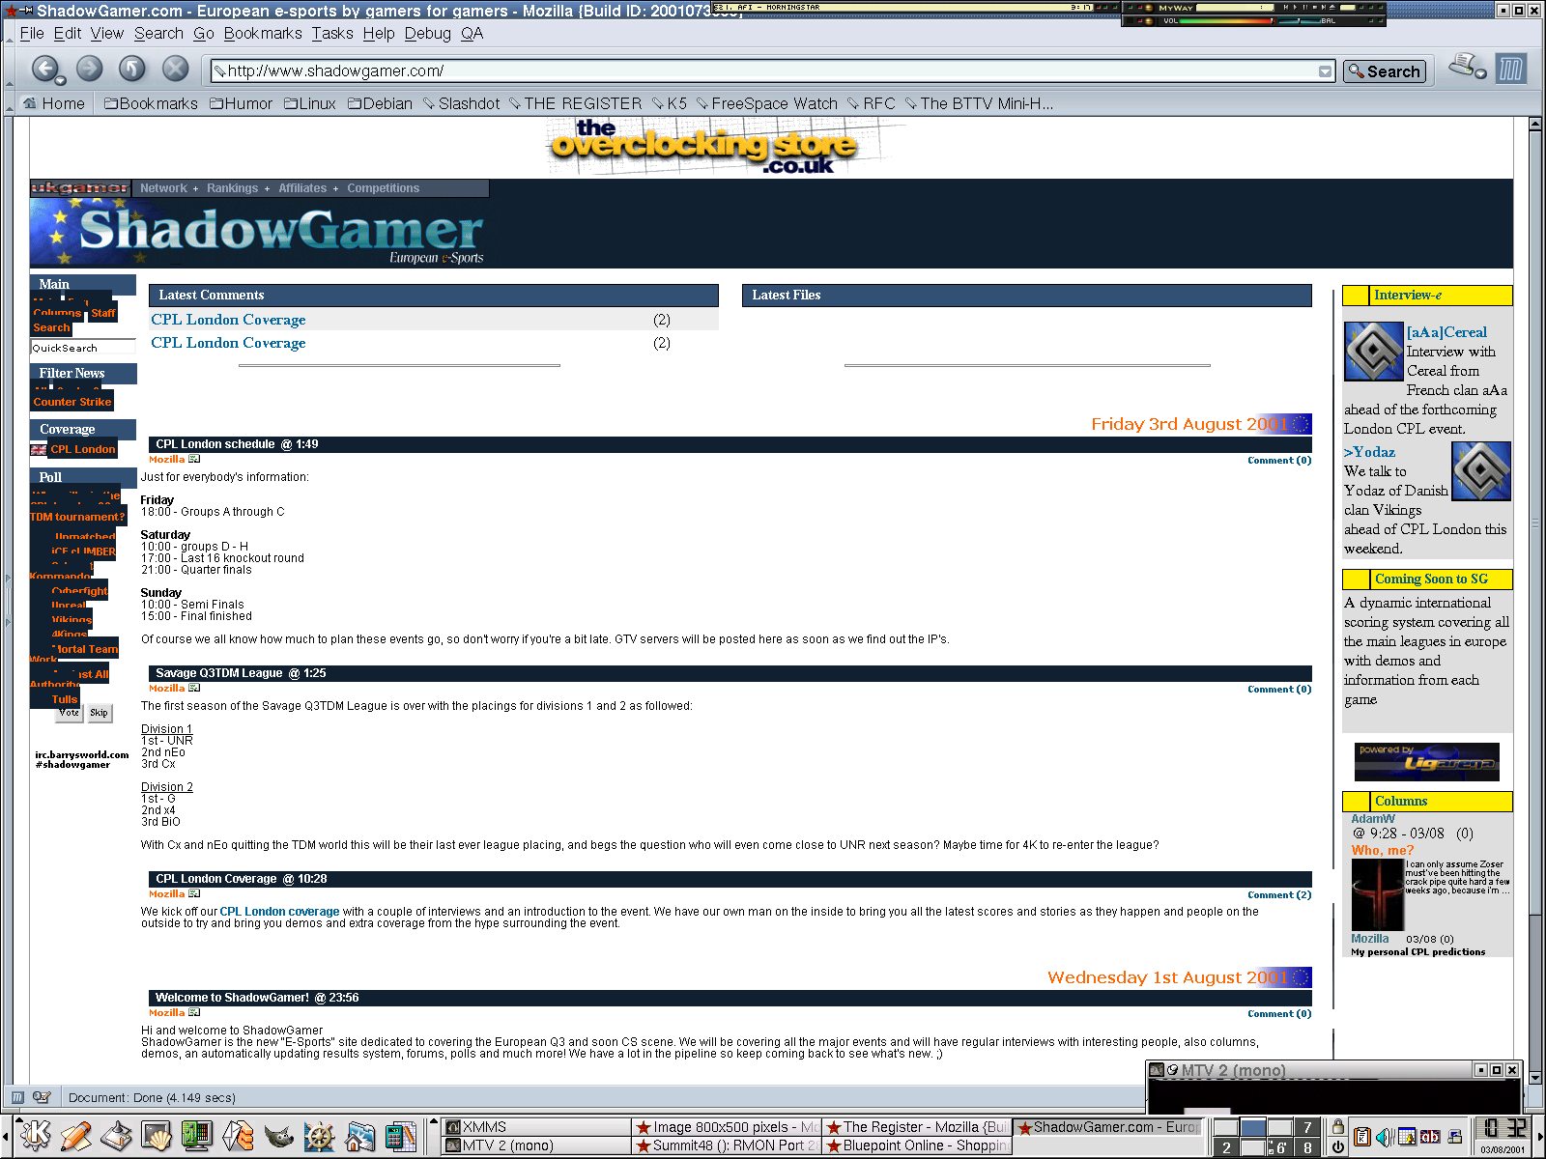This screenshot has height=1159, width=1546.
Task: Click the QuickSearch input field
Action: [x=83, y=348]
